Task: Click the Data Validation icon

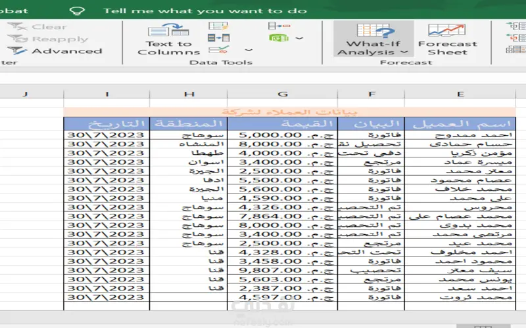Action: click(218, 50)
